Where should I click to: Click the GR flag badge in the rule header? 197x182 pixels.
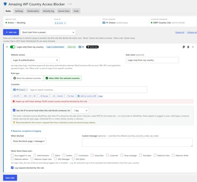pos(81,47)
